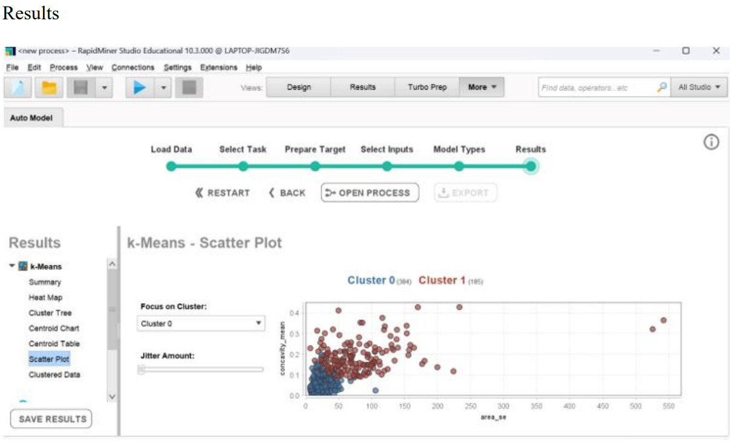732x446 pixels.
Task: Switch to the Auto Model tab
Action: click(x=31, y=118)
